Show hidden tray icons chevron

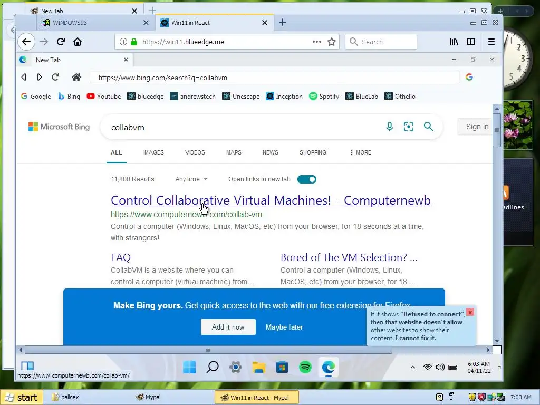(412, 368)
